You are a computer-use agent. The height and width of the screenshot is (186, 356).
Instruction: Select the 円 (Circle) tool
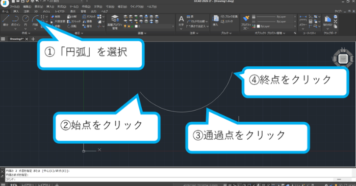pyautogui.click(x=26, y=20)
